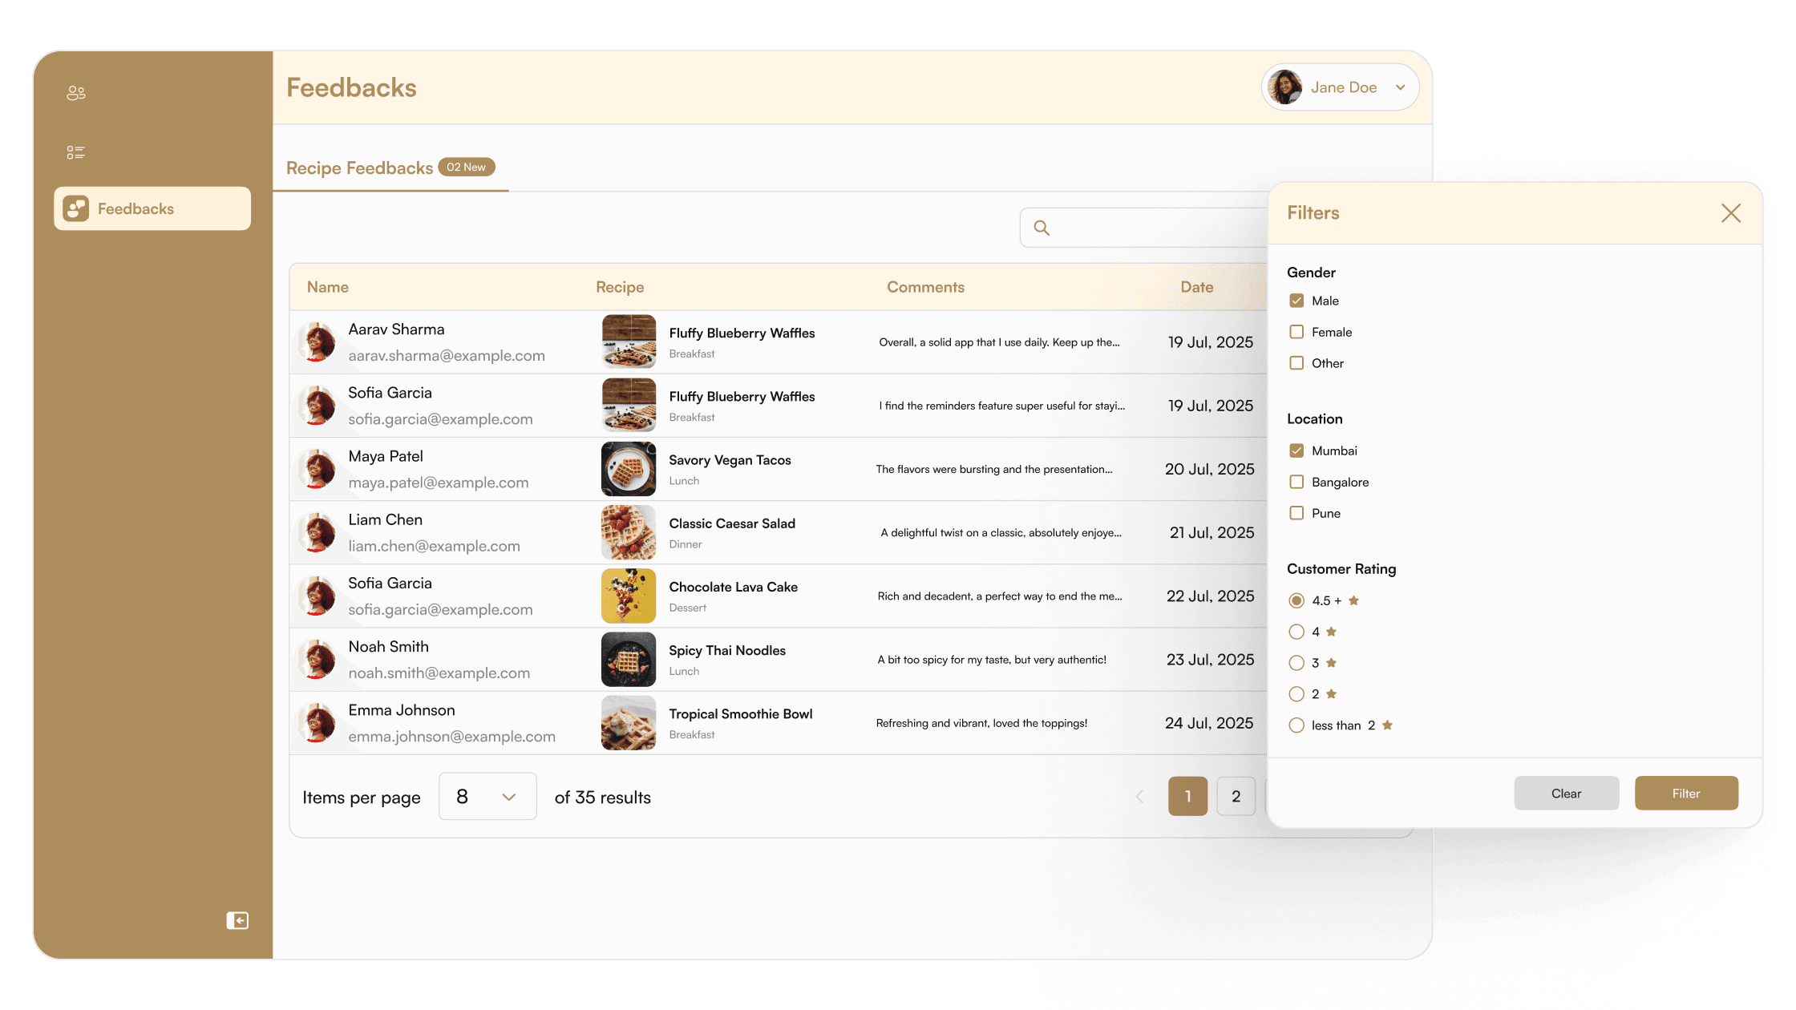Click the search magnifier icon
The image size is (1796, 1010).
[1041, 228]
